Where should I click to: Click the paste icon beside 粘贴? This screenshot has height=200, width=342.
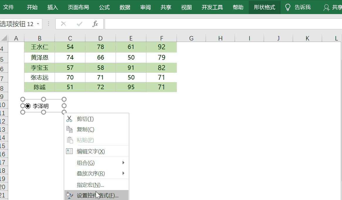click(69, 140)
